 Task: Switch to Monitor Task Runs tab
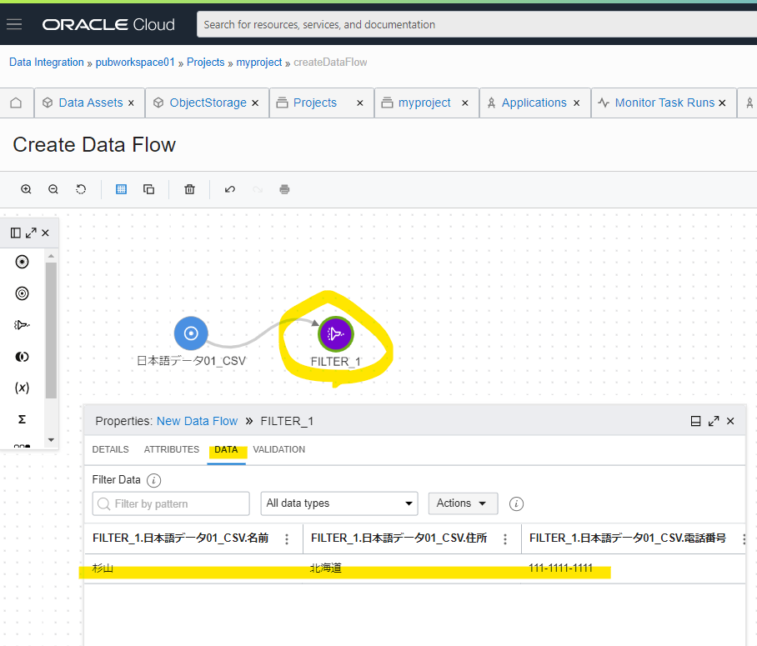pyautogui.click(x=664, y=103)
